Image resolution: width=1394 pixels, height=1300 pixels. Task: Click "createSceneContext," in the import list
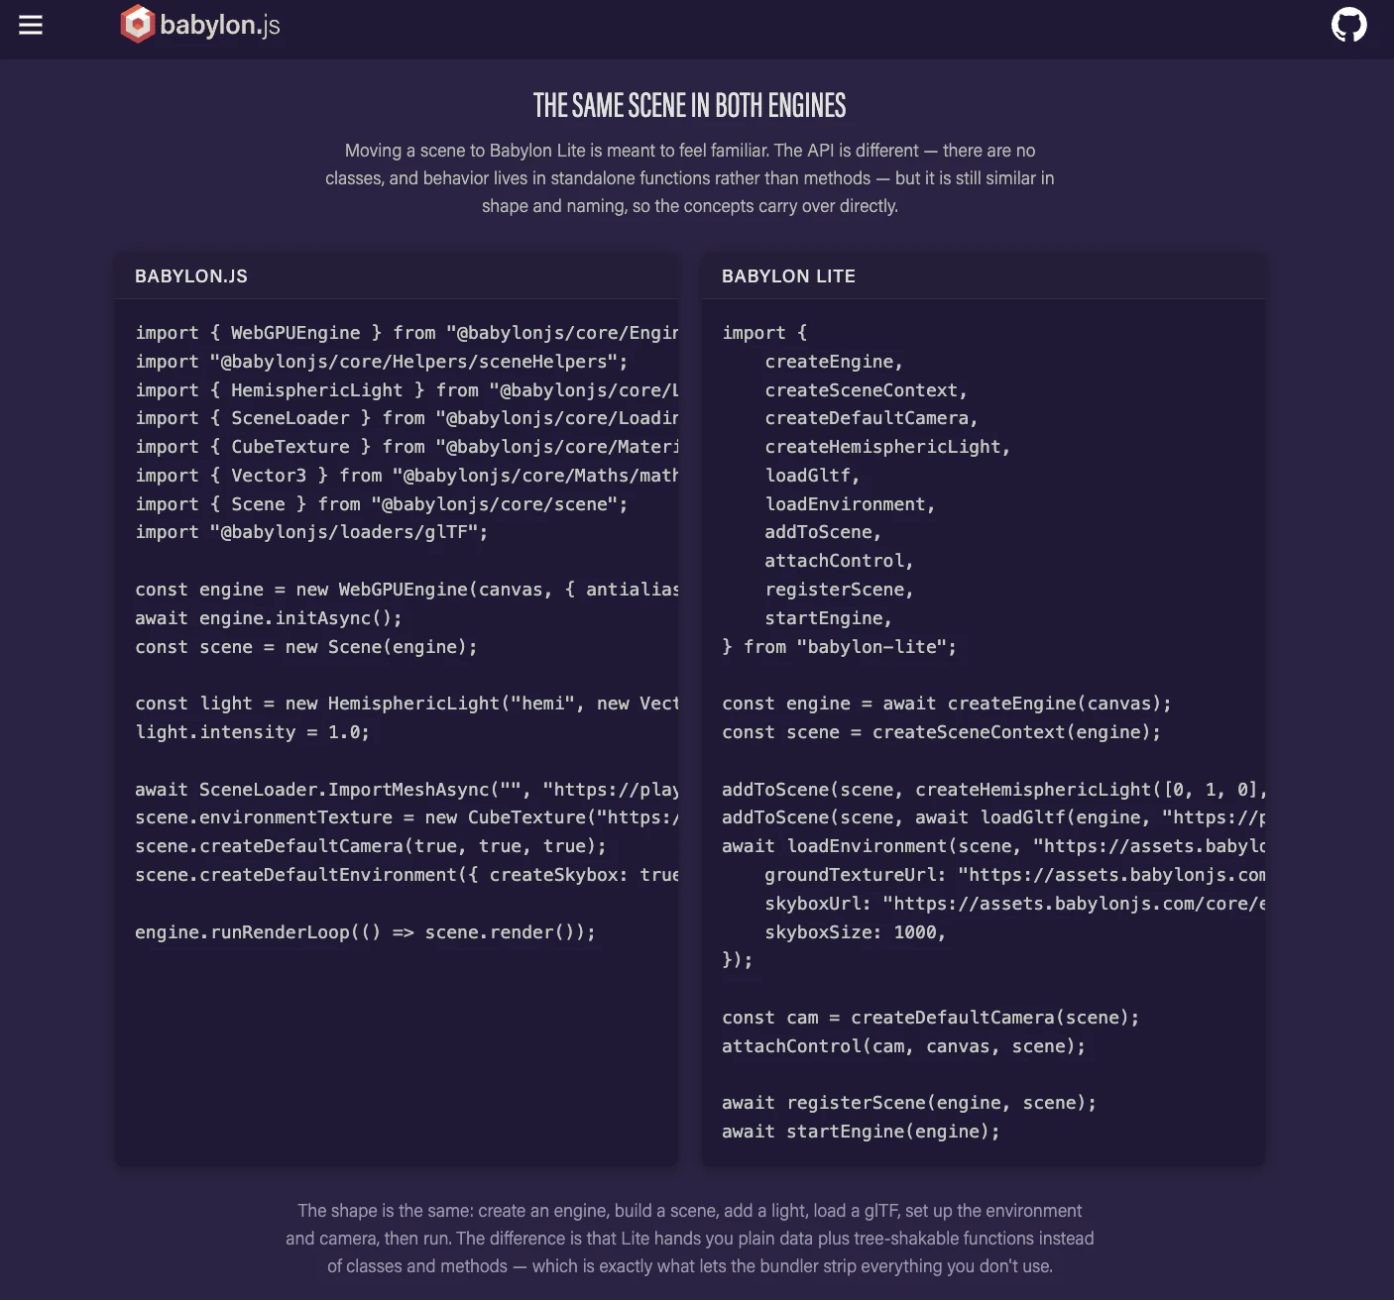(867, 390)
